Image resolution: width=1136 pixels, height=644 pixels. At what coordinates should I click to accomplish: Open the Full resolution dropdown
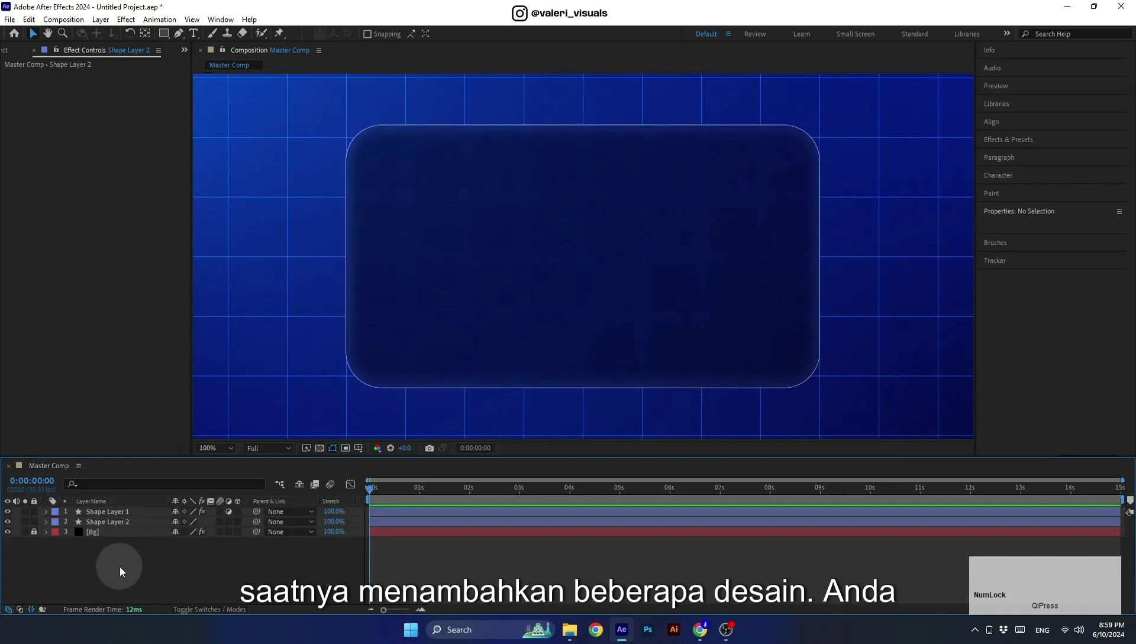pos(269,448)
